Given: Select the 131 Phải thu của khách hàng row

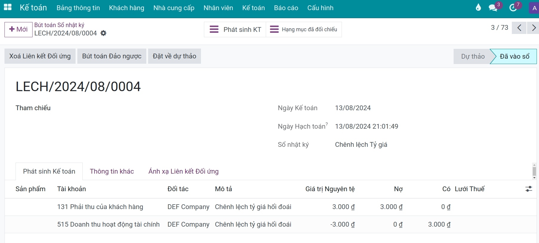Looking at the screenshot, I should [x=271, y=207].
